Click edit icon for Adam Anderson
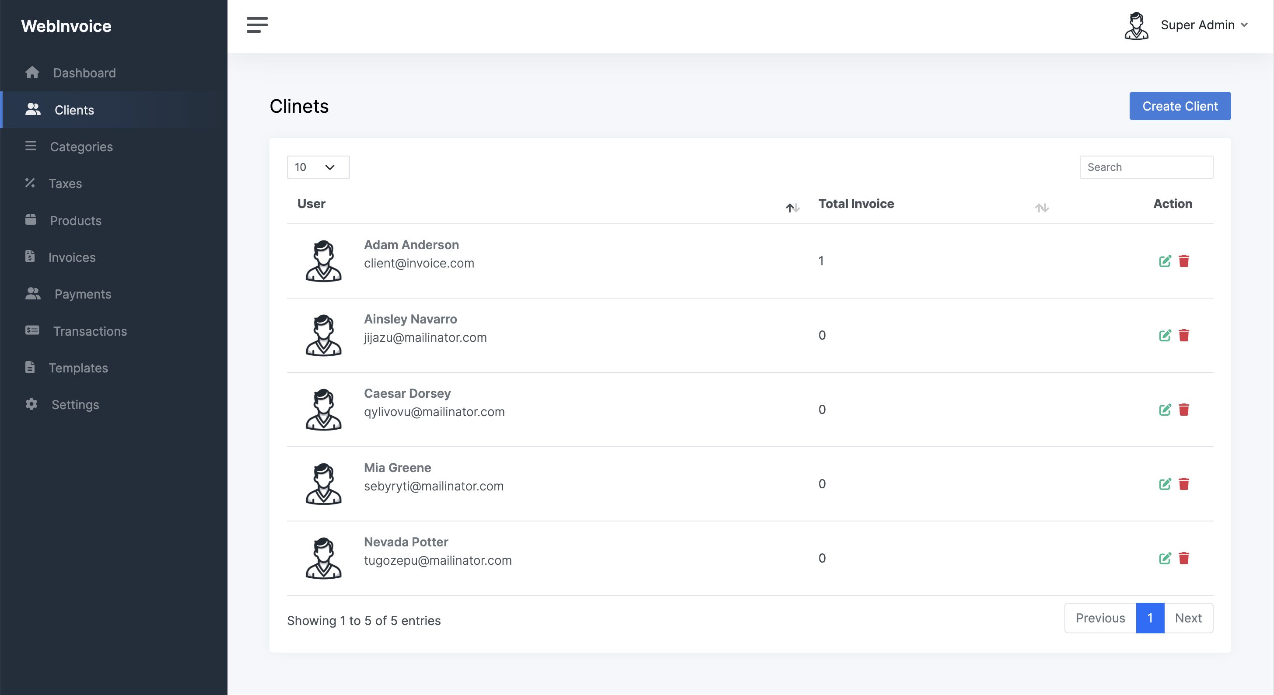Screen dimensions: 1274x695 (1165, 261)
